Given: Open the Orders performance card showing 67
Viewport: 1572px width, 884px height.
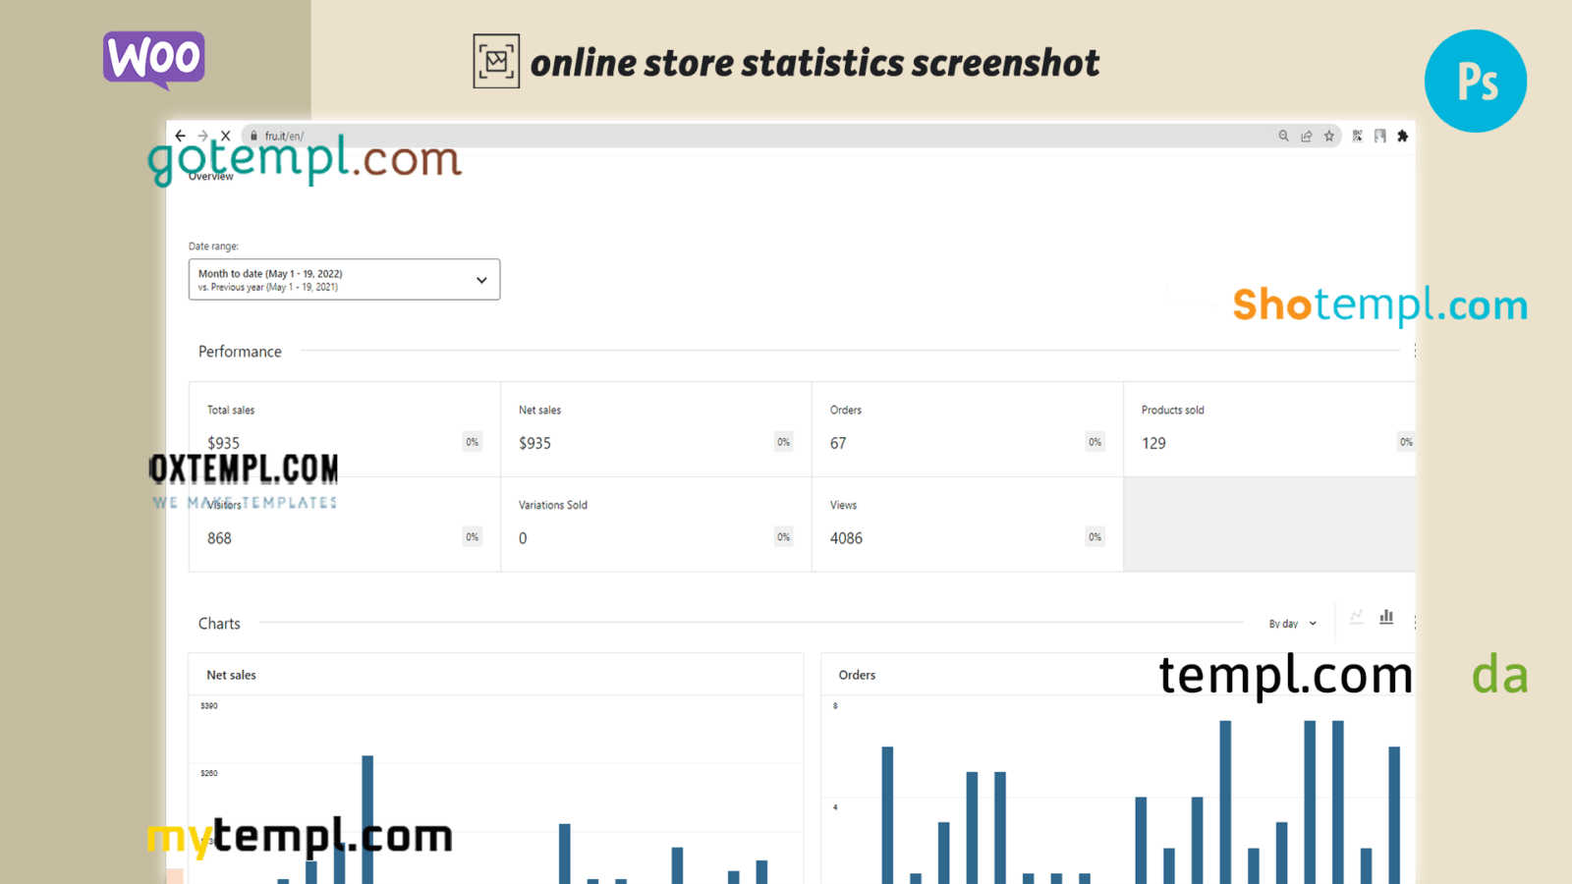Looking at the screenshot, I should point(967,429).
